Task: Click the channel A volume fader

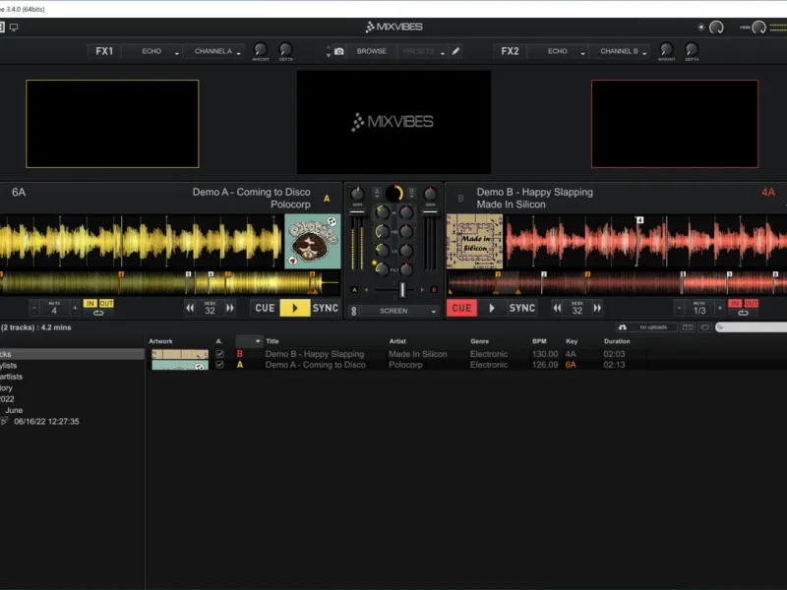Action: tap(357, 212)
